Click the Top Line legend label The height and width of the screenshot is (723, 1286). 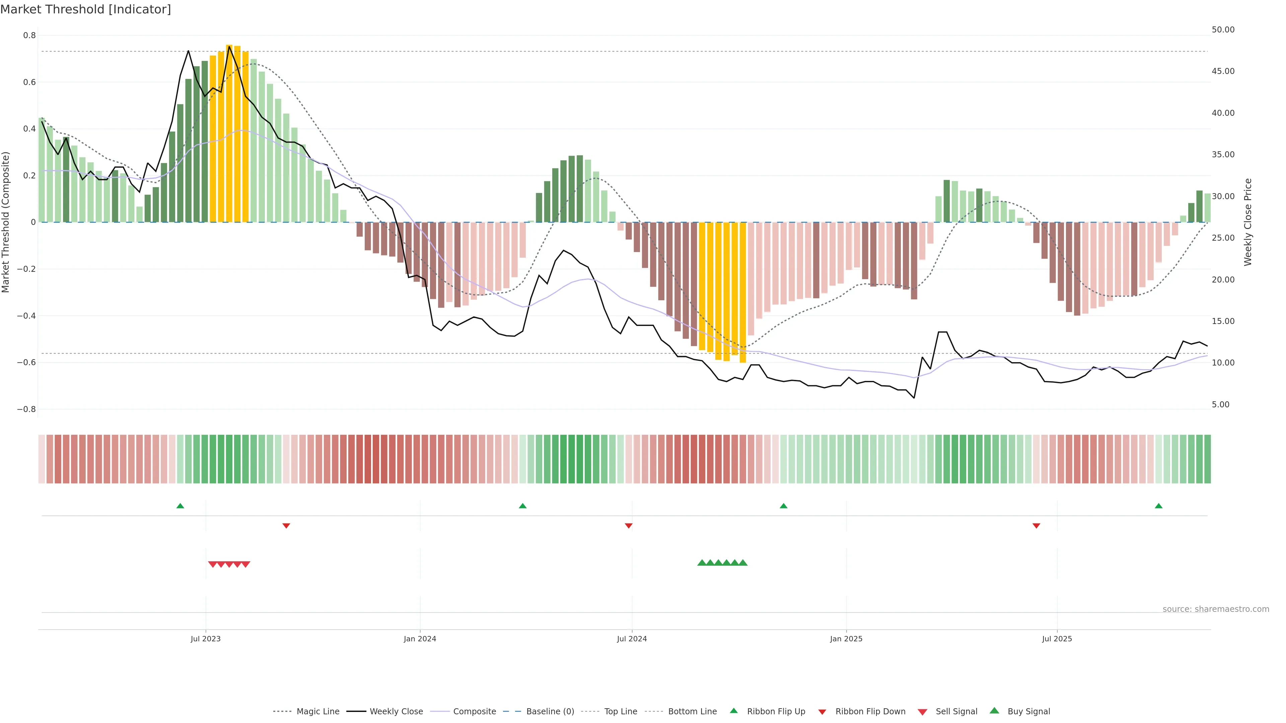[x=621, y=712]
